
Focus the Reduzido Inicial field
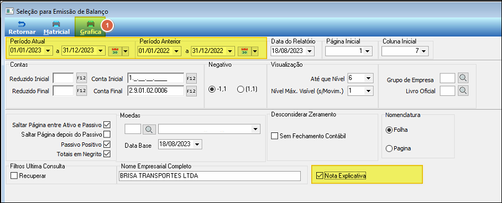point(64,78)
